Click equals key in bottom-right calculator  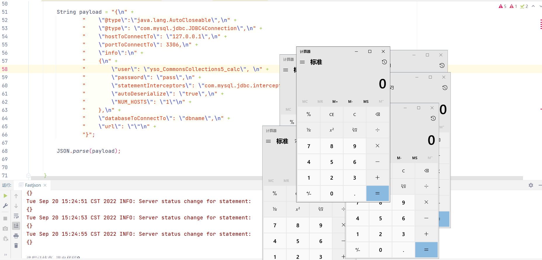tap(426, 250)
